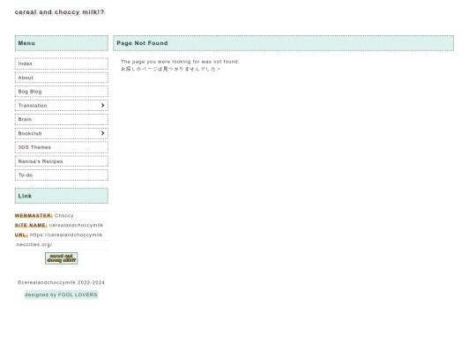Open the Brain menu item

coord(62,120)
